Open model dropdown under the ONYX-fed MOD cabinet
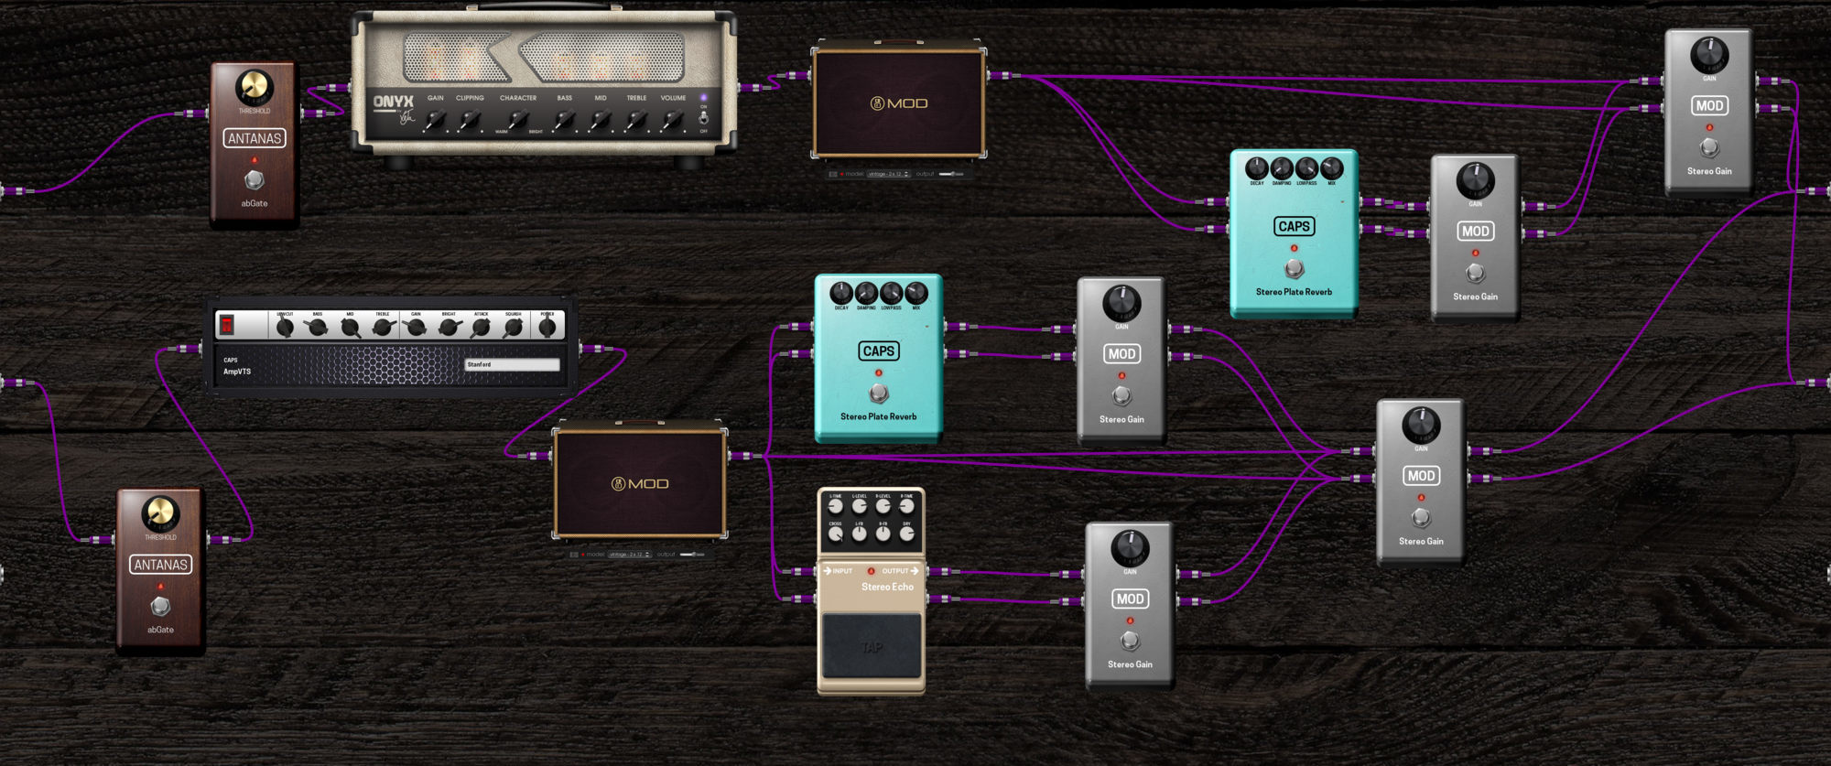The image size is (1831, 766). 888,174
